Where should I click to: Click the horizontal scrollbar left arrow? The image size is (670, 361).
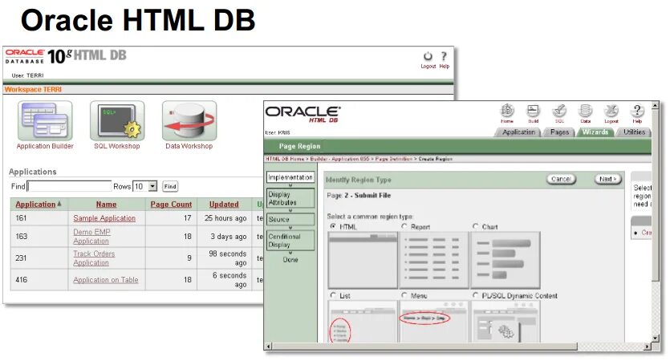[268, 347]
